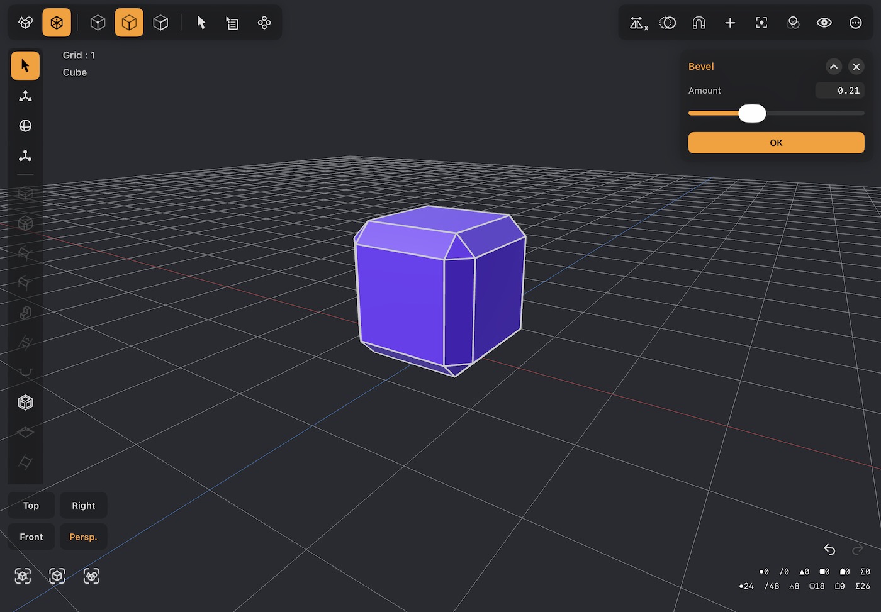881x612 pixels.
Task: Open the selection list tool
Action: (x=233, y=23)
